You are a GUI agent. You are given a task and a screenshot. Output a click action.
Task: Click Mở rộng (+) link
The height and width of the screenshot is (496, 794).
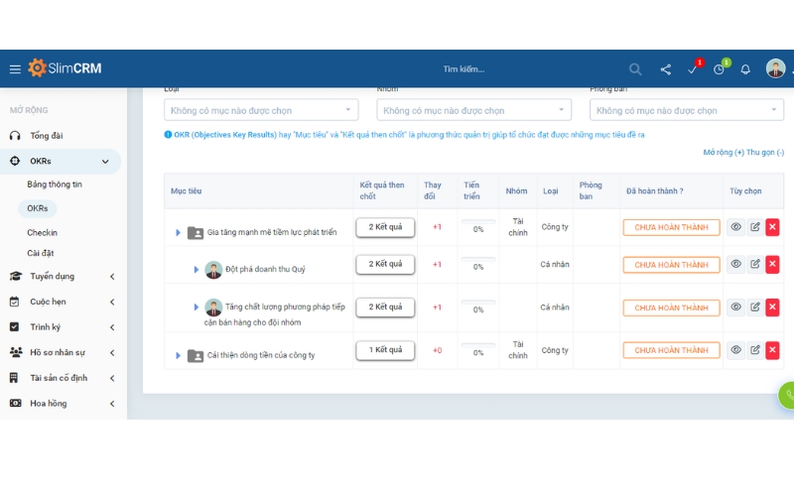click(x=724, y=153)
